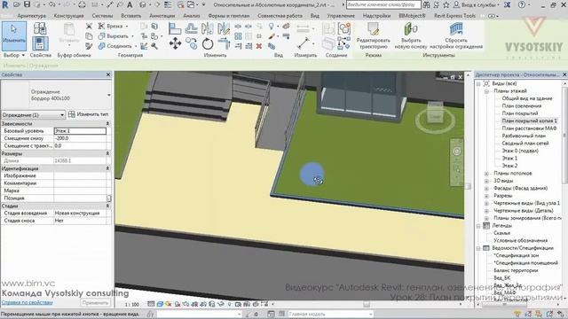Open the Ограждение (1) filter dropdown
The image size is (568, 319).
click(x=62, y=115)
